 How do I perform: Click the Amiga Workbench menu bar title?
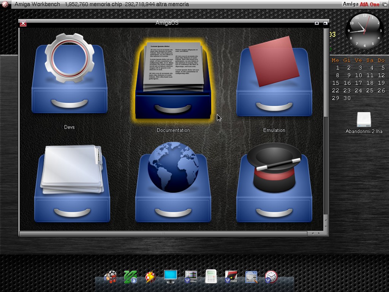(x=38, y=4)
